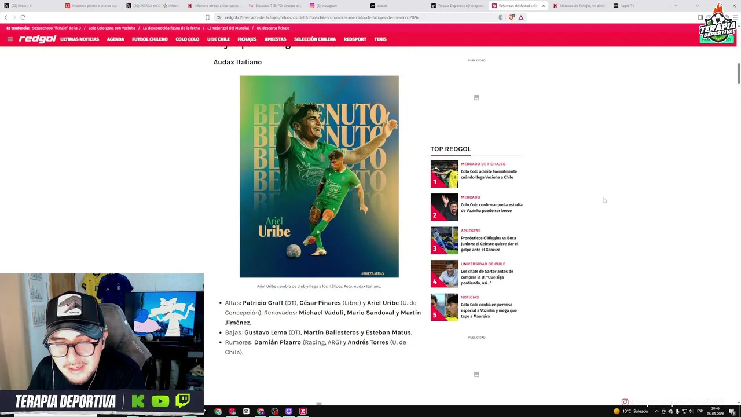Open the 13°C Soleado weather widget
Screen dimensions: 741x417
[631, 411]
